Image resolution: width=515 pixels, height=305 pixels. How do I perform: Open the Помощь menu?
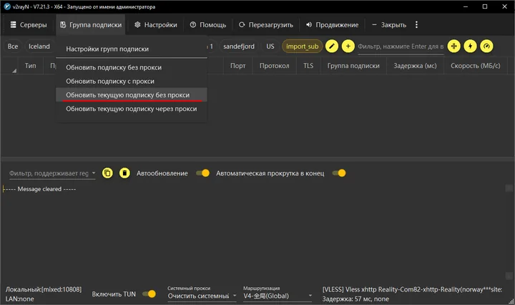pyautogui.click(x=208, y=24)
